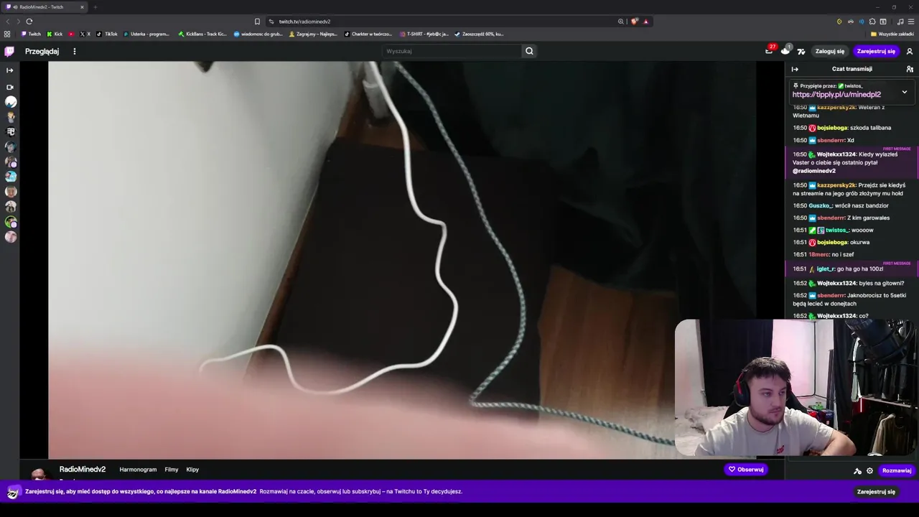This screenshot has width=919, height=517.
Task: Open the Wszystkie zakładki bookmarks folder
Action: coord(892,34)
